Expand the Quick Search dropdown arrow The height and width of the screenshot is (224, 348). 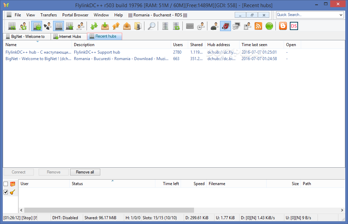pyautogui.click(x=341, y=15)
